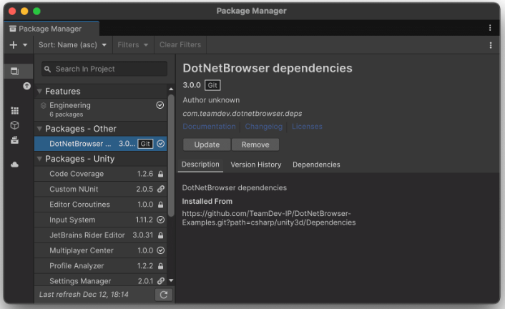The image size is (505, 309).
Task: Select the Unity Registry grid sidebar icon
Action: pos(15,111)
